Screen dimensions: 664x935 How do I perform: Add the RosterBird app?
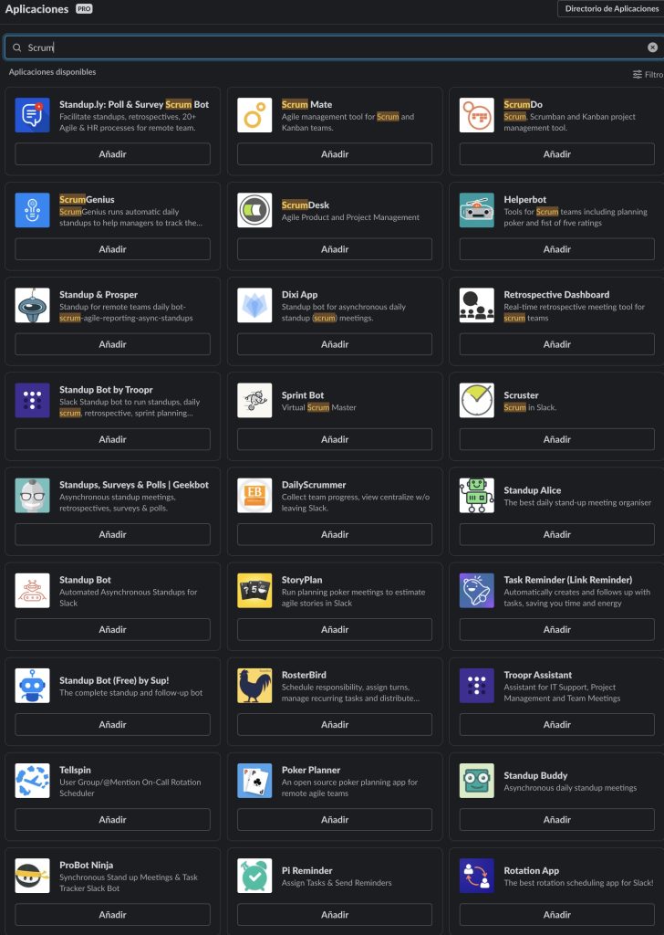tap(335, 724)
